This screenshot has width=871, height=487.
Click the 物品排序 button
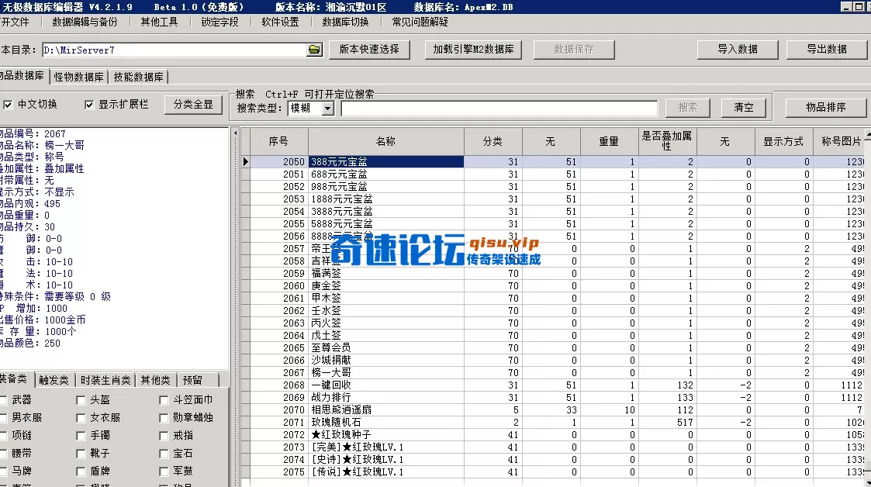(826, 106)
